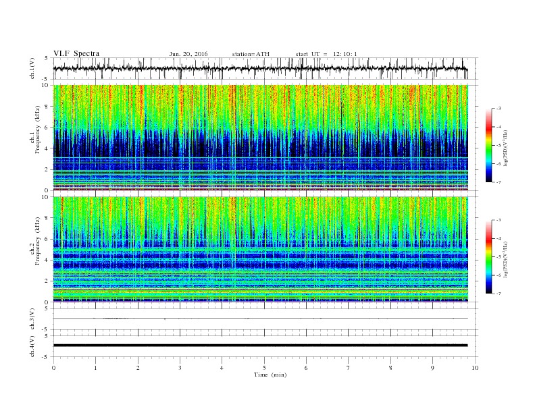This screenshot has height=413, width=535.
Task: Click the "ch.1(V)" waveform axis label
Action: click(32, 68)
